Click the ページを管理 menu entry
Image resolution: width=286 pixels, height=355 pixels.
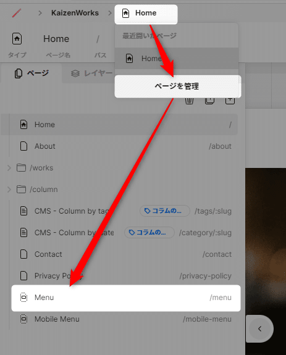click(178, 86)
